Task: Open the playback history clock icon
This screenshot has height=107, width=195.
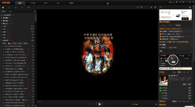Action: point(9,7)
